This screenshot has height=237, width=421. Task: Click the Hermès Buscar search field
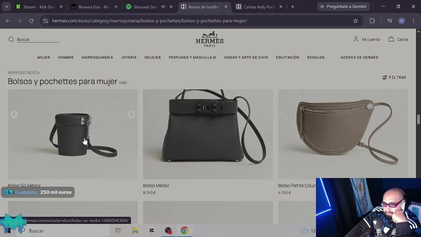pyautogui.click(x=38, y=39)
